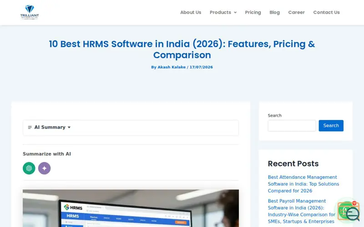Click the Trilliant Software logo
Image resolution: width=364 pixels, height=227 pixels.
30,12
